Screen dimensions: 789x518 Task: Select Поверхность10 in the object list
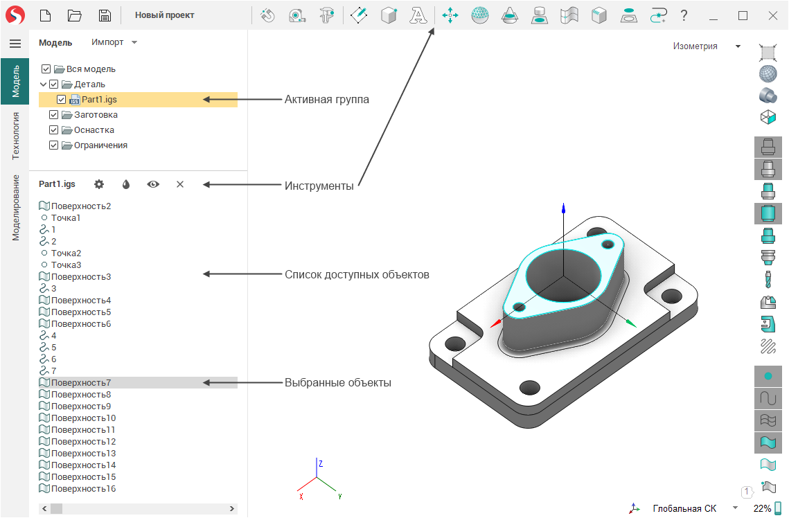click(x=83, y=418)
